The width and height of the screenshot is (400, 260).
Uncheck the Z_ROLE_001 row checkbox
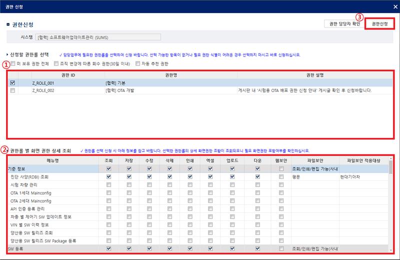pos(12,83)
